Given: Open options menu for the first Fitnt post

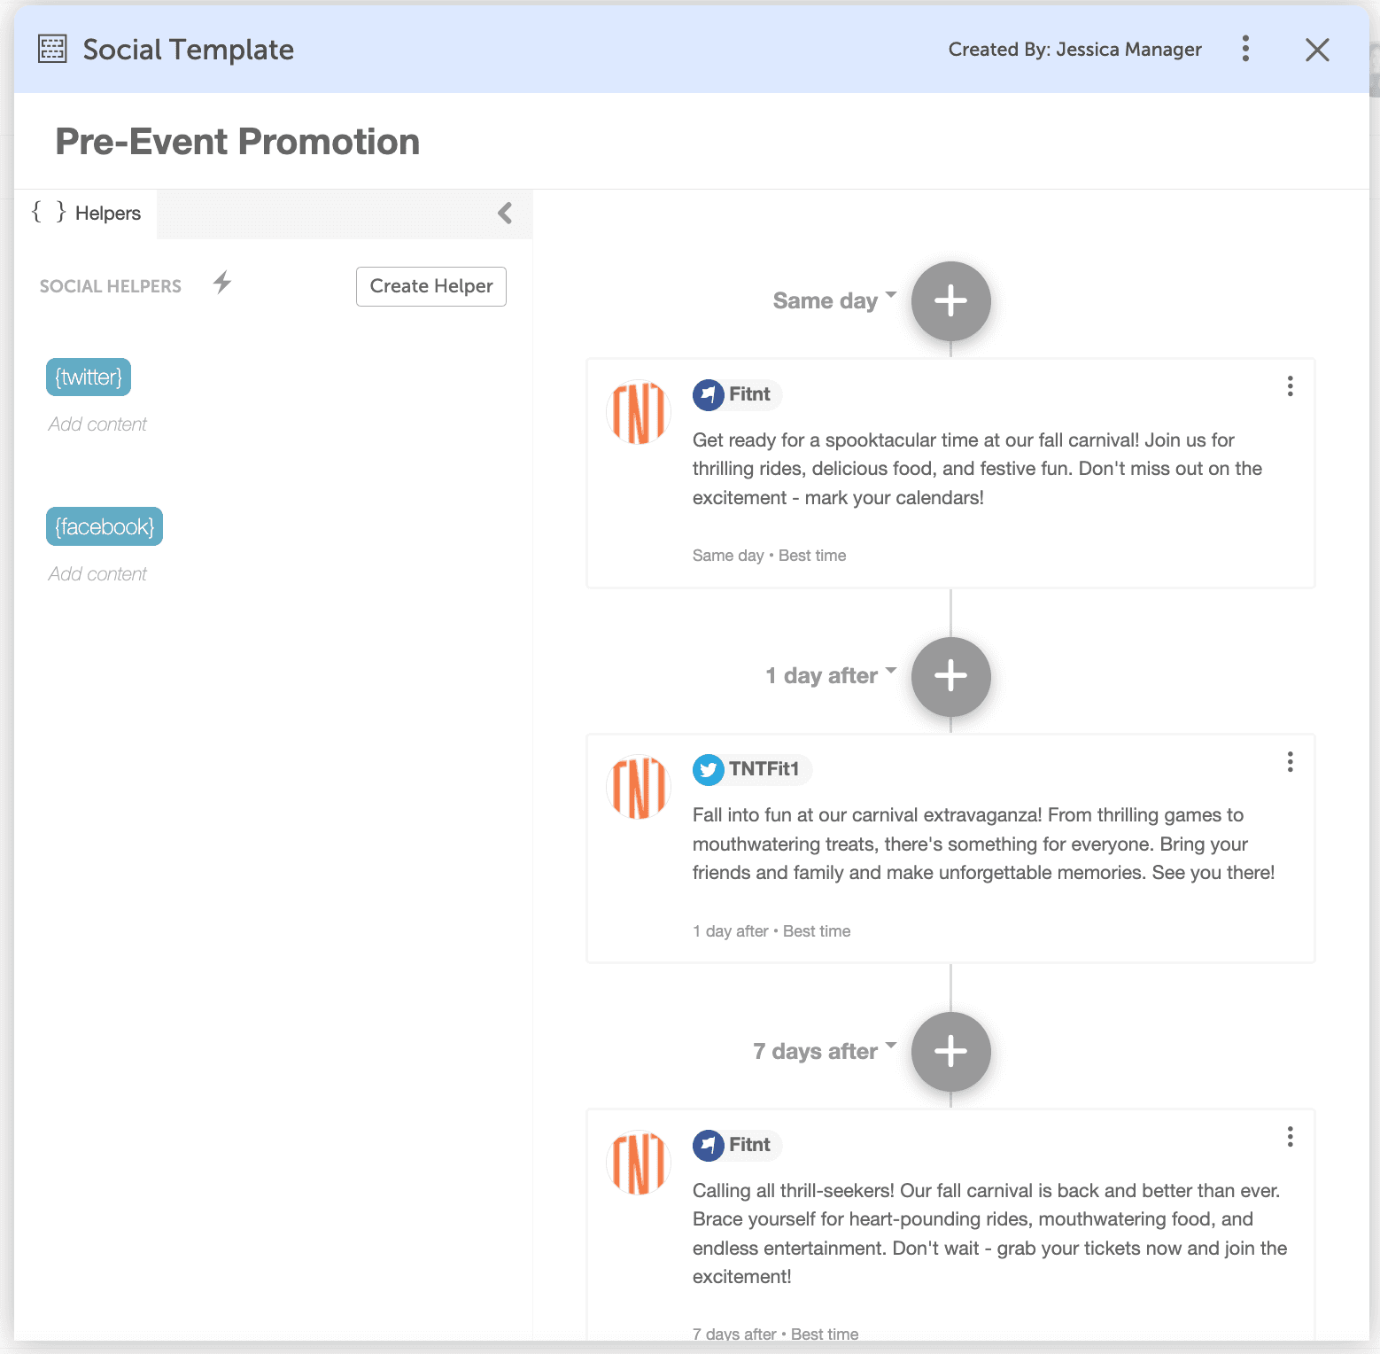Looking at the screenshot, I should click(1290, 386).
